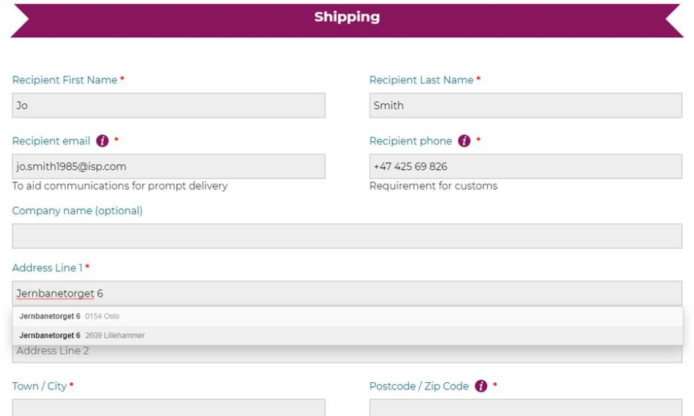Click the Recipient email info icon
This screenshot has height=416, width=694.
102,141
